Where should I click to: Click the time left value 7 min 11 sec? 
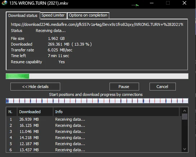(x=58, y=56)
